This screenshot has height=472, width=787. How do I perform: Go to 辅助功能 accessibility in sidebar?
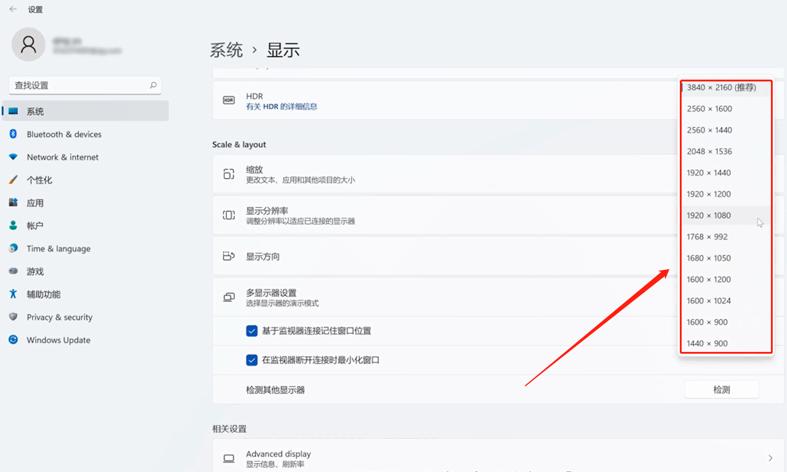coord(43,294)
